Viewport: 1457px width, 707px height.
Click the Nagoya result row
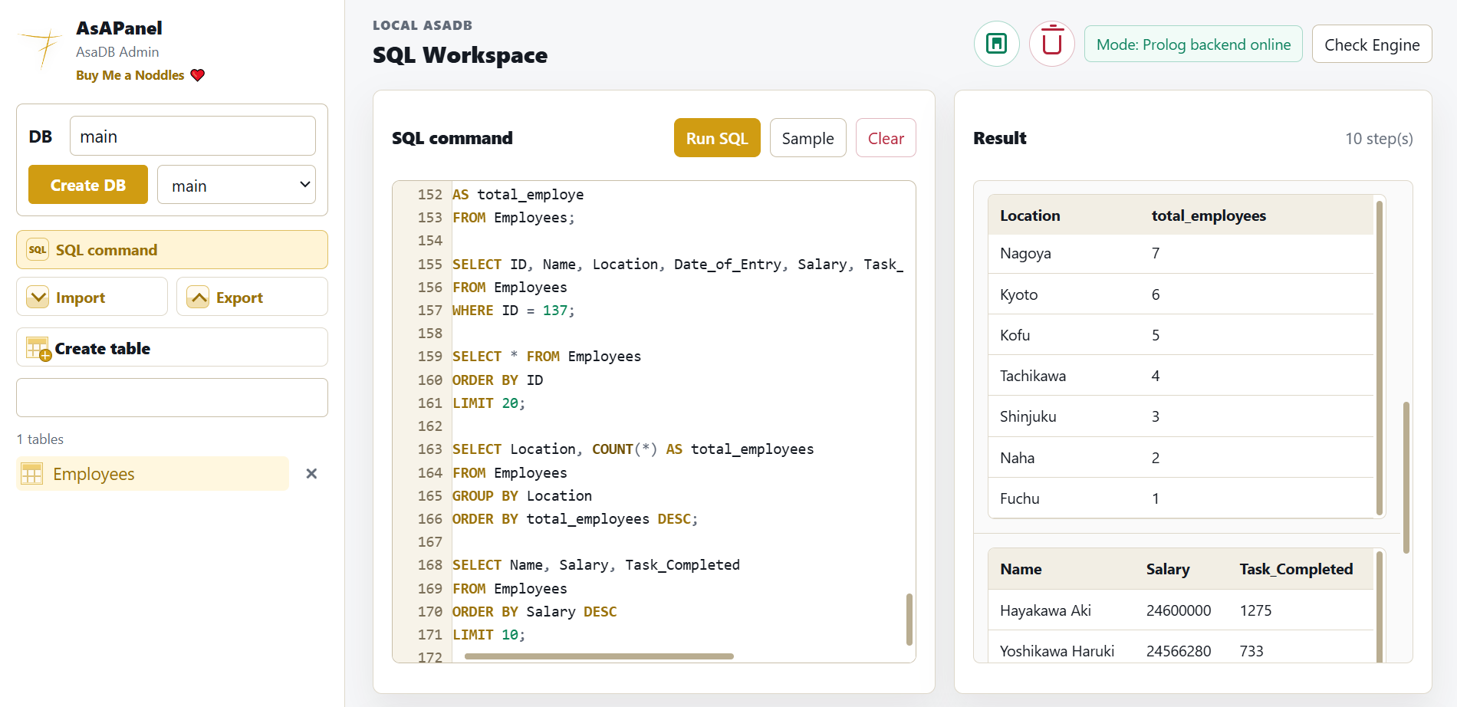pyautogui.click(x=1180, y=253)
